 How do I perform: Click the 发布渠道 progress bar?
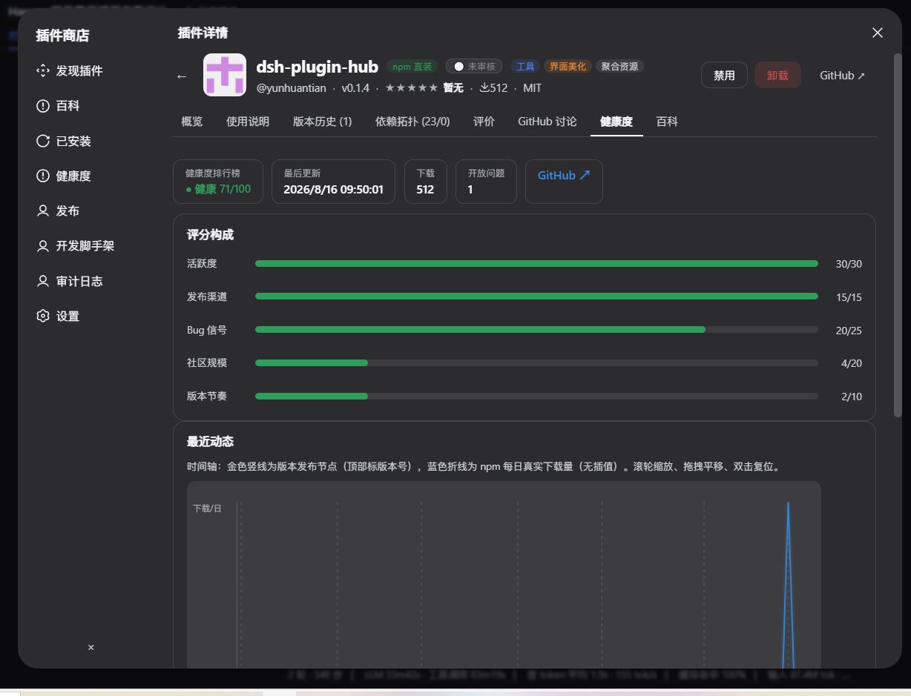536,296
